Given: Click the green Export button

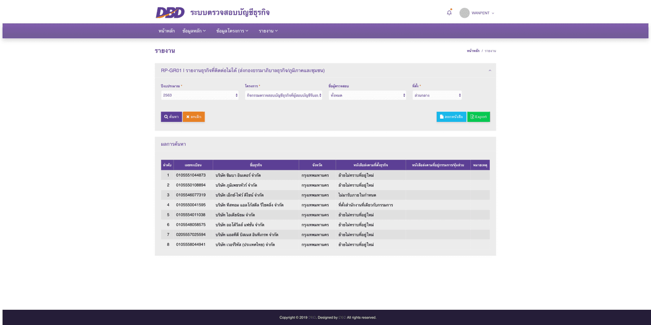Looking at the screenshot, I should coord(478,116).
